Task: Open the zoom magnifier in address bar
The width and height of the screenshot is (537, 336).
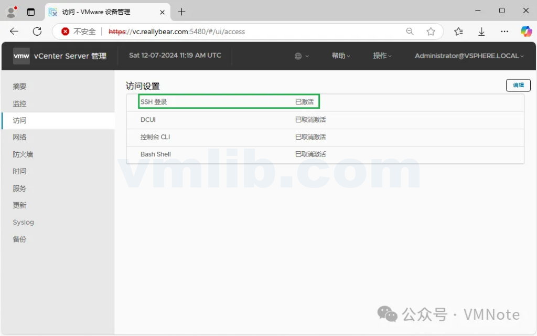Action: tap(410, 31)
